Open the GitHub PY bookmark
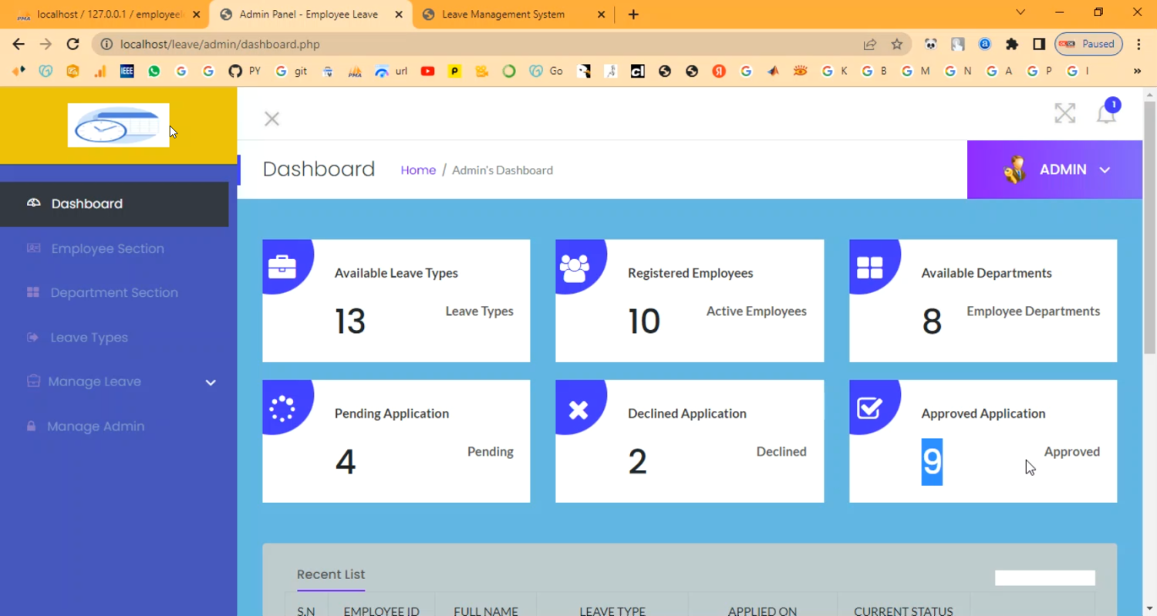Image resolution: width=1157 pixels, height=616 pixels. 245,71
